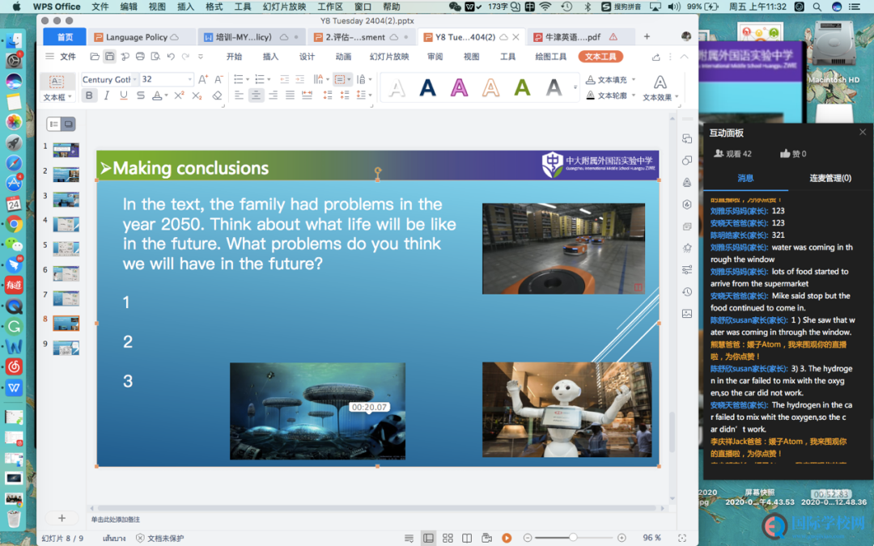Switch slide panel to outline view
The image size is (874, 546).
pos(54,125)
